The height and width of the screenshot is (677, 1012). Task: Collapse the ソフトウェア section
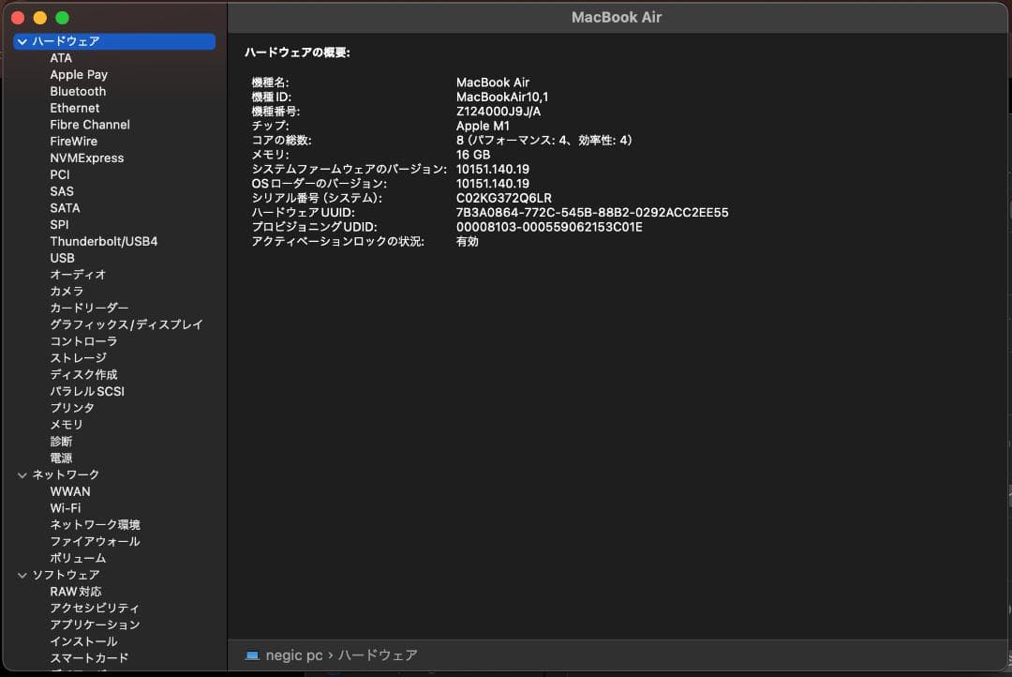[22, 574]
